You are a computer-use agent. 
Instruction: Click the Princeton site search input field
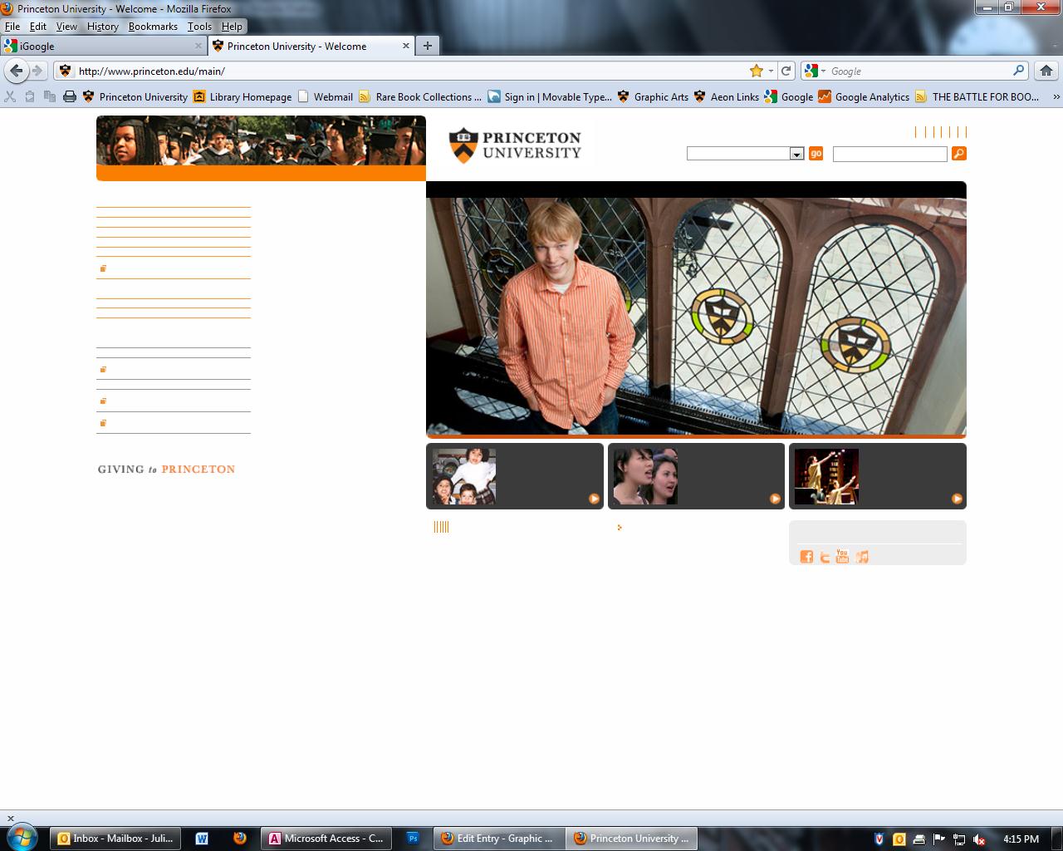point(889,154)
